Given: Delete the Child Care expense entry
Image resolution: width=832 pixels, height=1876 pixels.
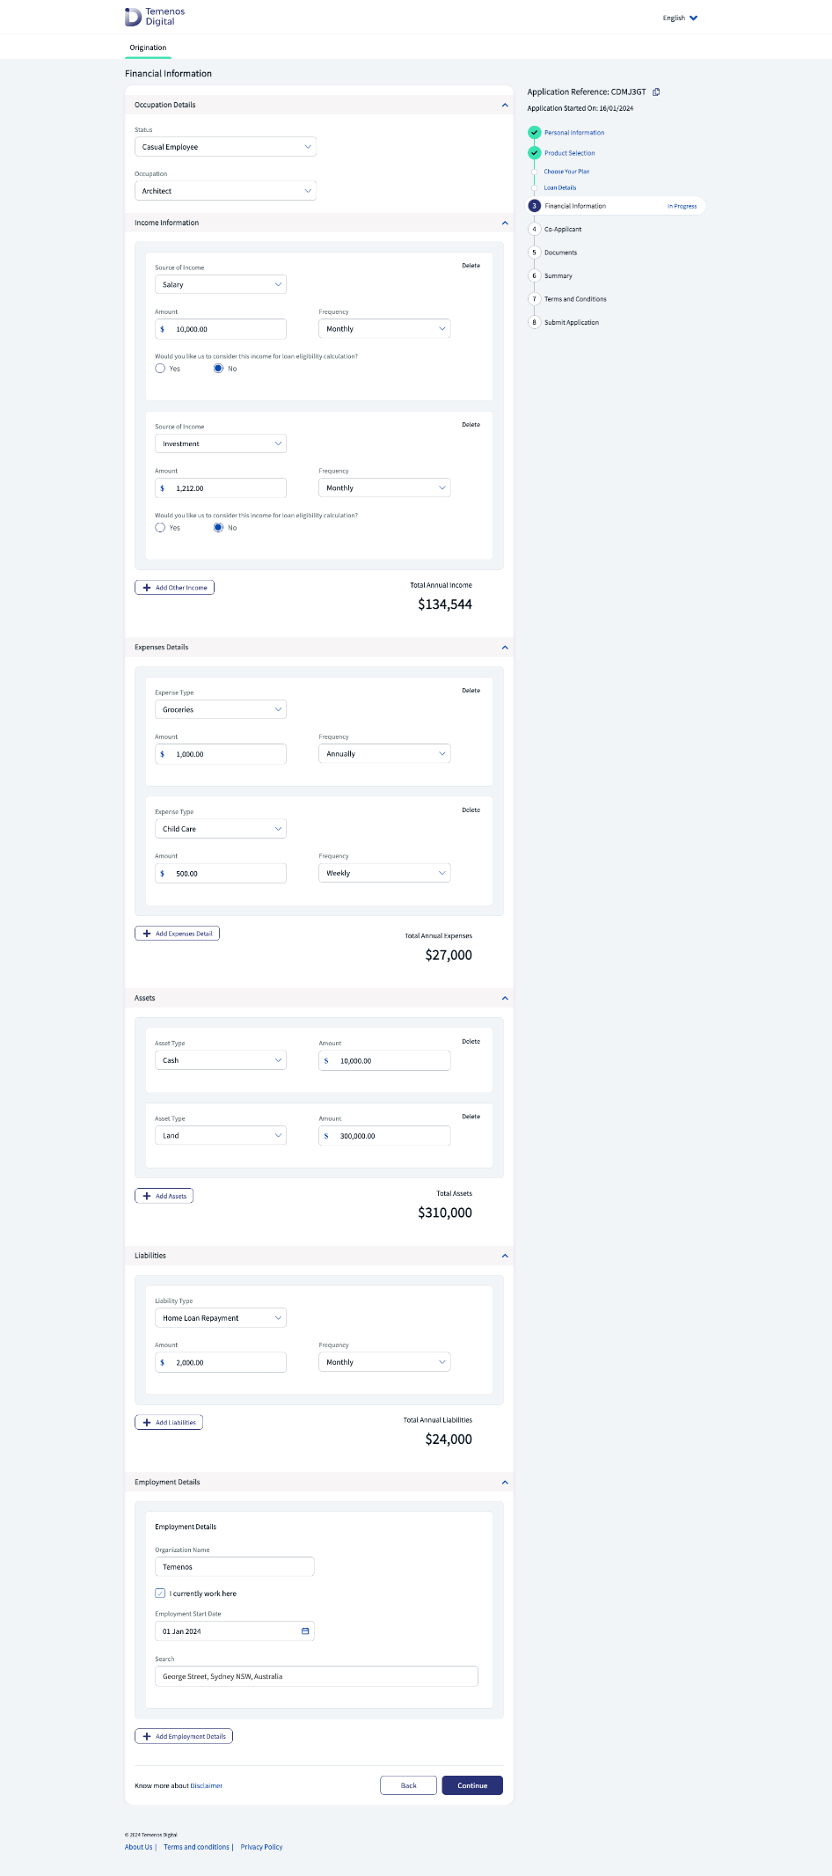Looking at the screenshot, I should tap(471, 810).
